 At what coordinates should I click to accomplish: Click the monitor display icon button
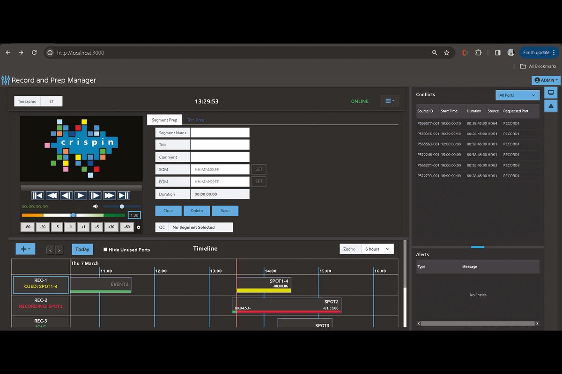(x=551, y=93)
